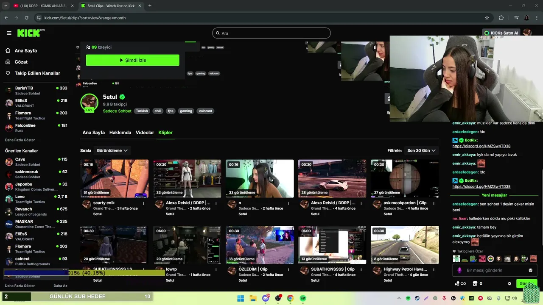This screenshot has height=305, width=543.
Task: Open BarisYTB channel in sidebar
Action: pyautogui.click(x=36, y=91)
